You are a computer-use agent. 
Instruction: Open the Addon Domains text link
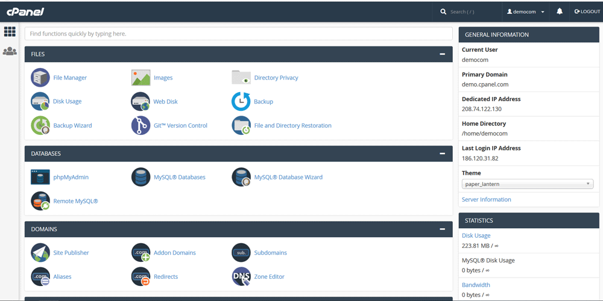175,253
